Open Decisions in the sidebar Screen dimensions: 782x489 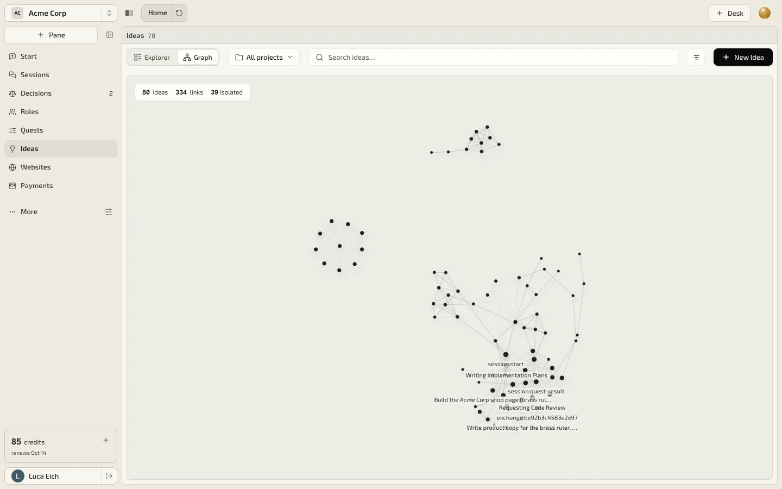[x=61, y=93]
